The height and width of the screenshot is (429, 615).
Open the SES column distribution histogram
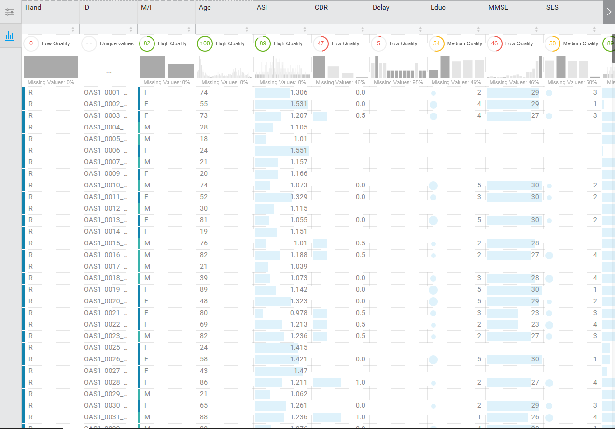572,67
